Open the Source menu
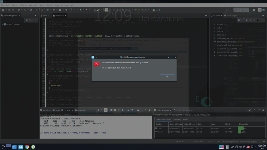The height and width of the screenshot is (150, 267). tap(14, 5)
